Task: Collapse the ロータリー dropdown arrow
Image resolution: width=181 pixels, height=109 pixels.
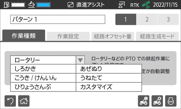Action: 80,60
